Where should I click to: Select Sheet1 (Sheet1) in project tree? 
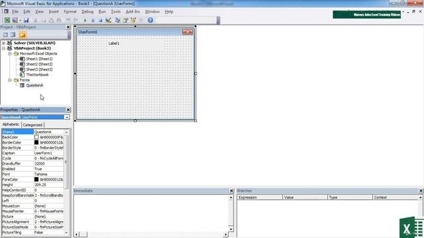[x=39, y=59]
